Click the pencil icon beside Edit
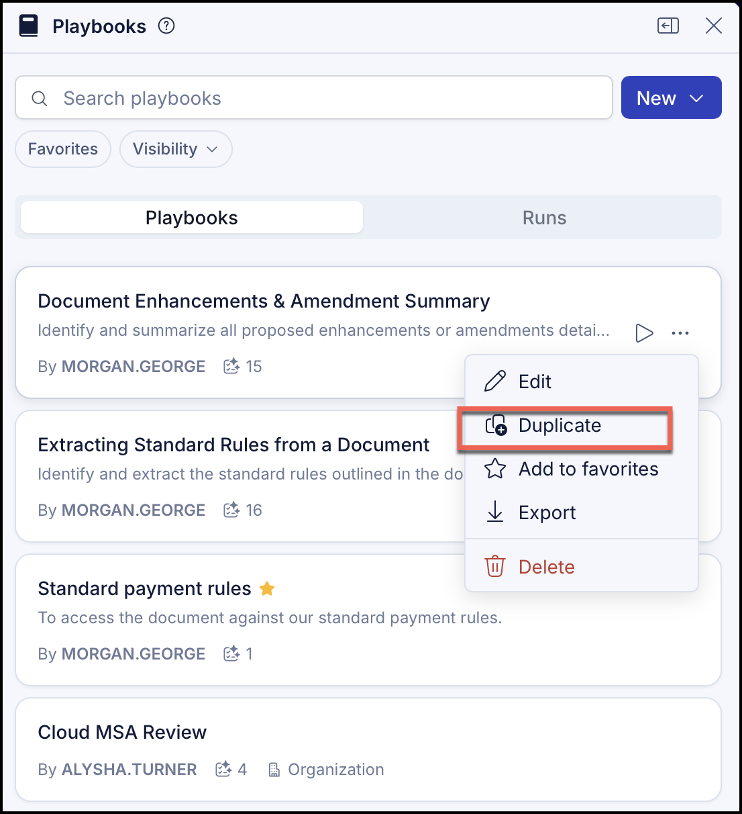This screenshot has height=814, width=742. coord(495,381)
